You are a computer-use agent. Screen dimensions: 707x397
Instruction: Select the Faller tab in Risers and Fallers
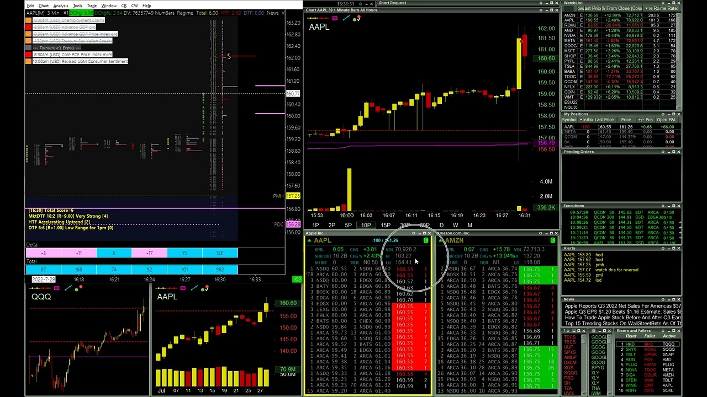pyautogui.click(x=650, y=336)
